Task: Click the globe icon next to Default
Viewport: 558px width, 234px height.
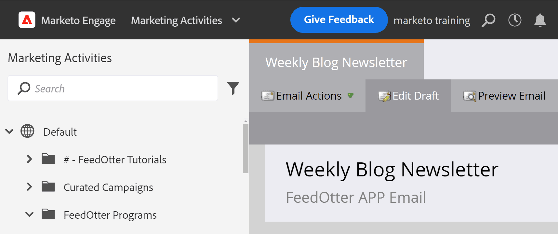Action: coord(27,131)
